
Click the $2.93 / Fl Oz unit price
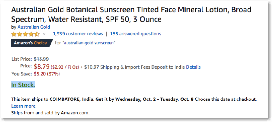(65, 67)
